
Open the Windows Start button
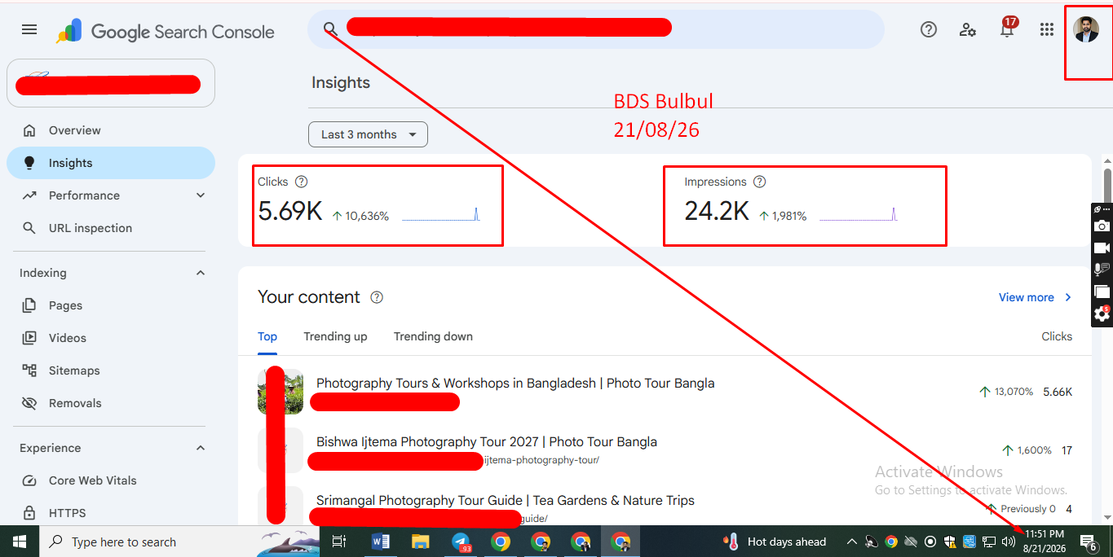19,542
